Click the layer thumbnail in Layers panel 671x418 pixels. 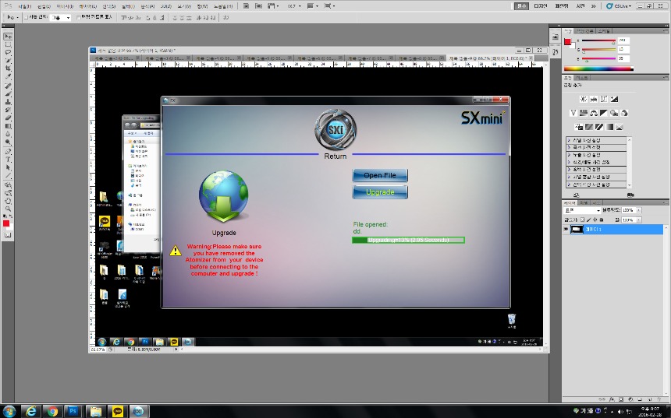click(x=577, y=230)
